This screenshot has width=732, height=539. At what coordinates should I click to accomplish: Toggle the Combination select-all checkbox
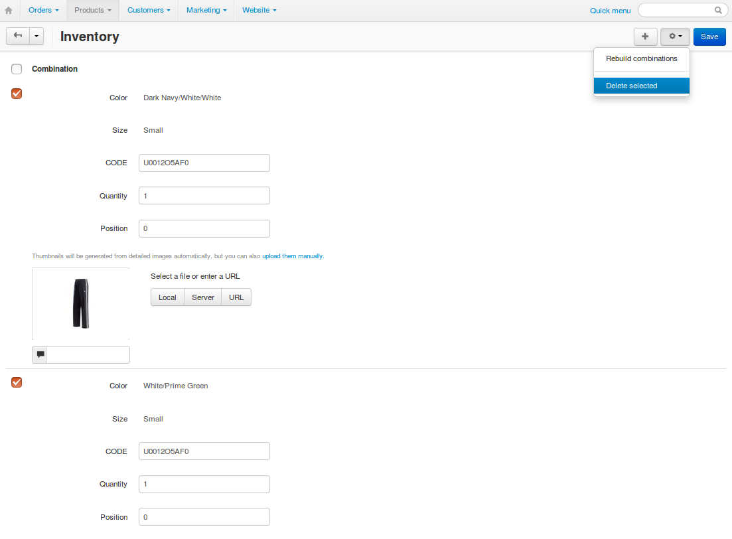[17, 69]
